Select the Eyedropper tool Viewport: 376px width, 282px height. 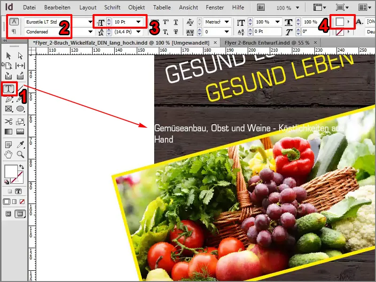coord(20,144)
